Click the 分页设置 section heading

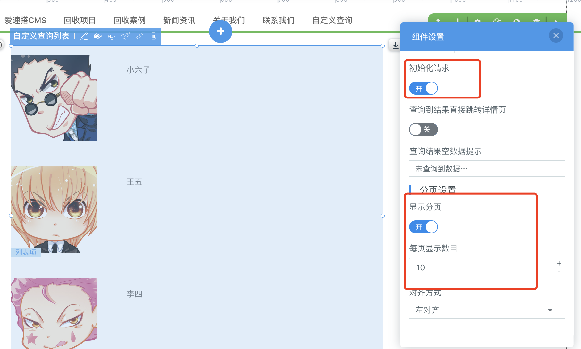438,190
